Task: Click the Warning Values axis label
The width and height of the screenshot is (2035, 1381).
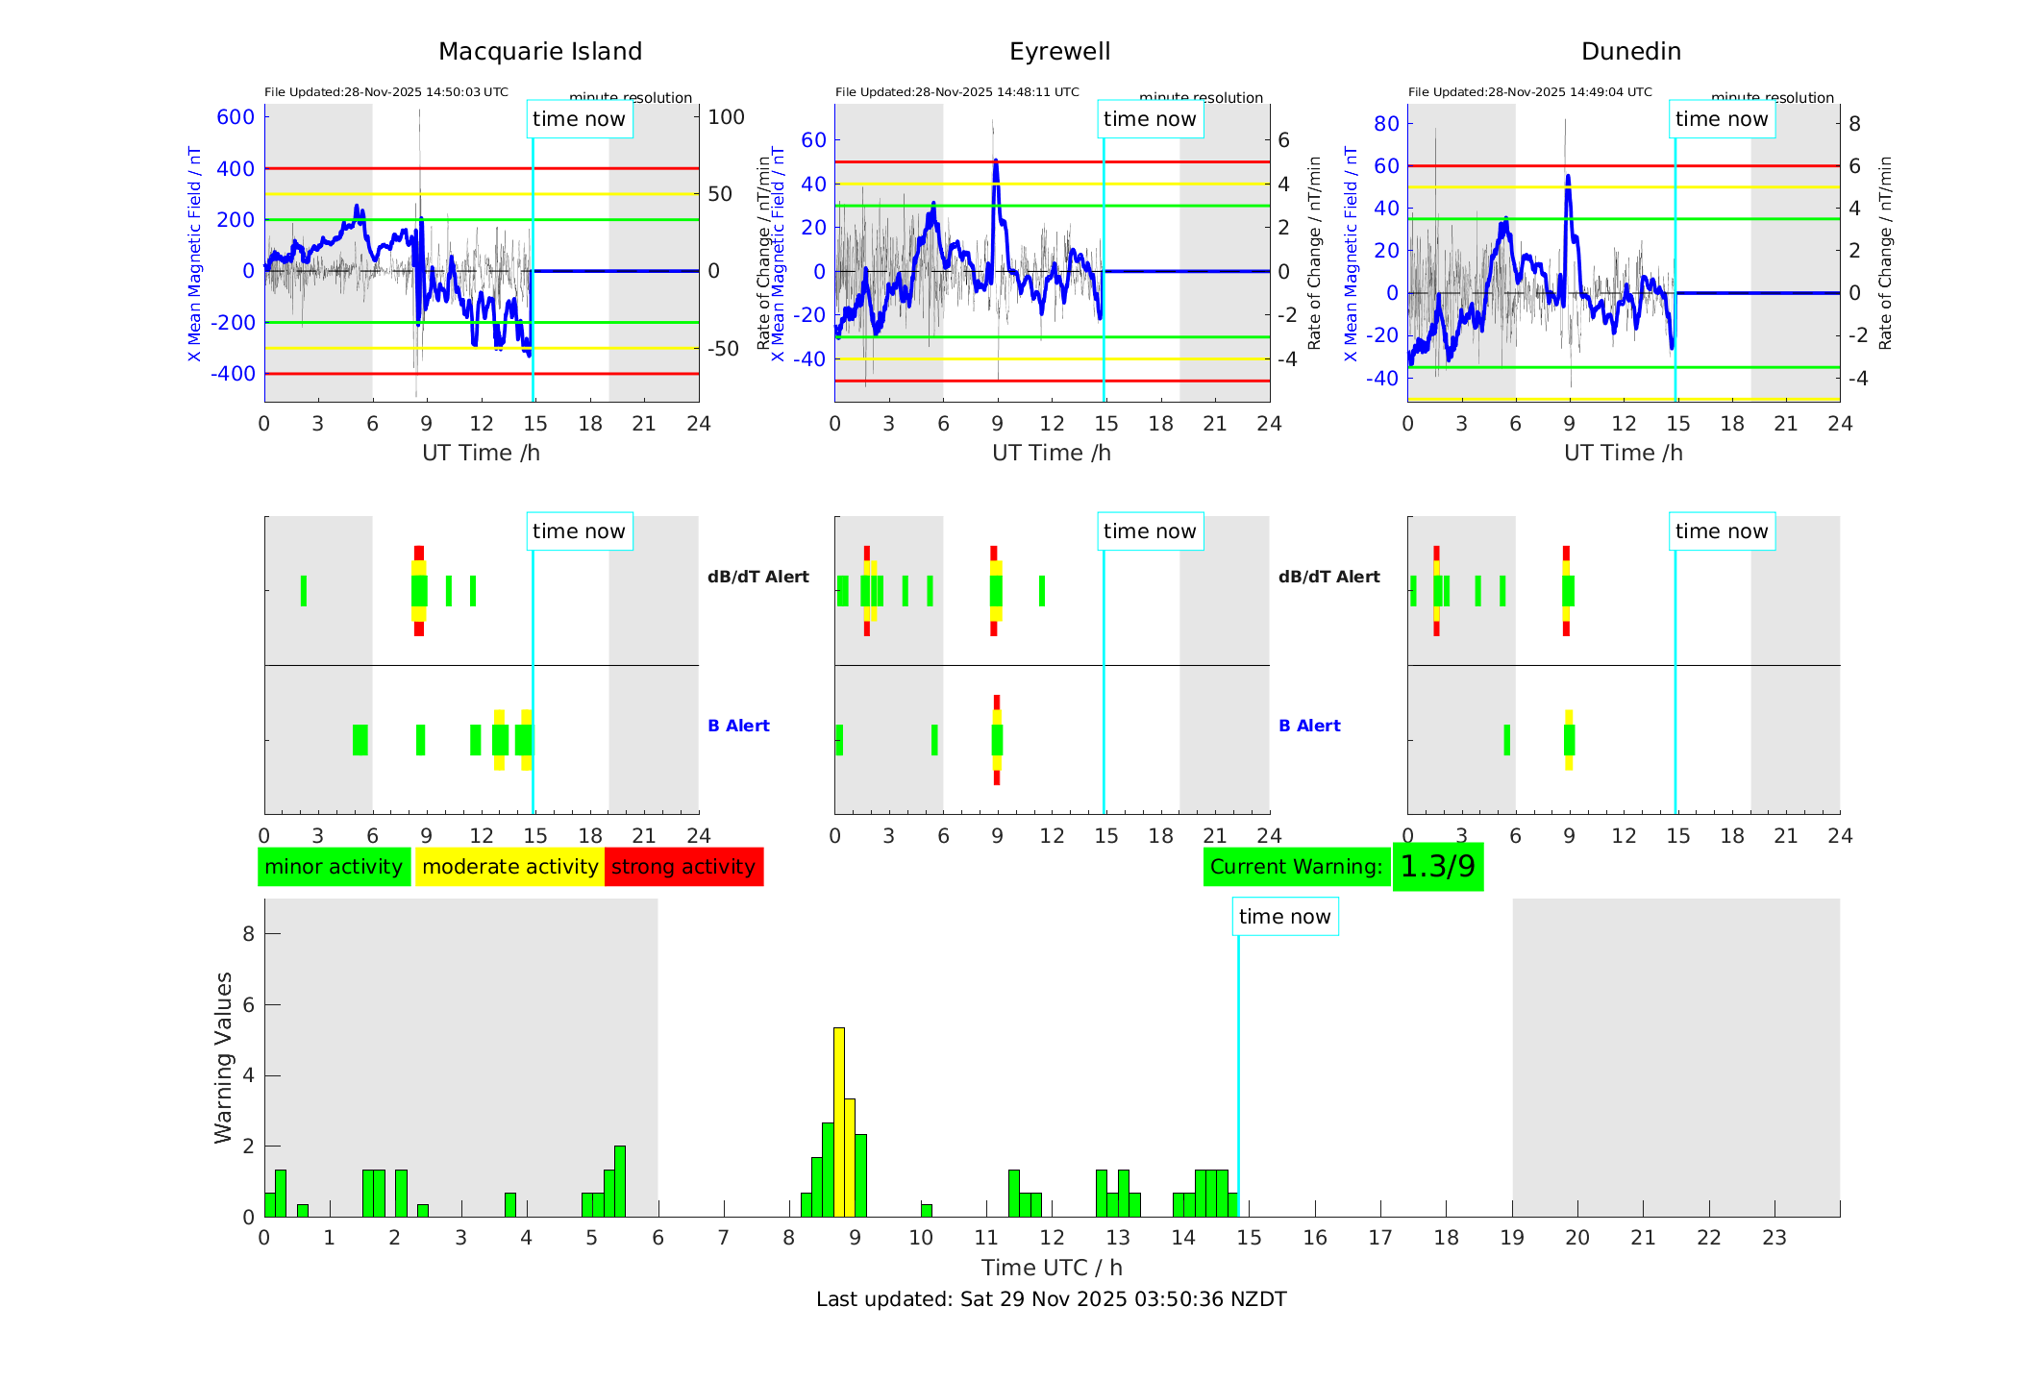Action: pyautogui.click(x=223, y=1057)
